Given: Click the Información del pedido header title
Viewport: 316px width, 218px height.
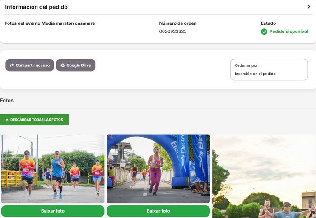Looking at the screenshot, I should 36,7.
